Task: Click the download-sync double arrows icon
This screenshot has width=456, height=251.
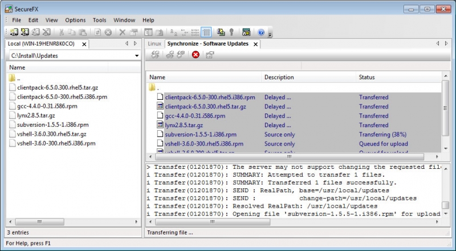Action: point(181,54)
